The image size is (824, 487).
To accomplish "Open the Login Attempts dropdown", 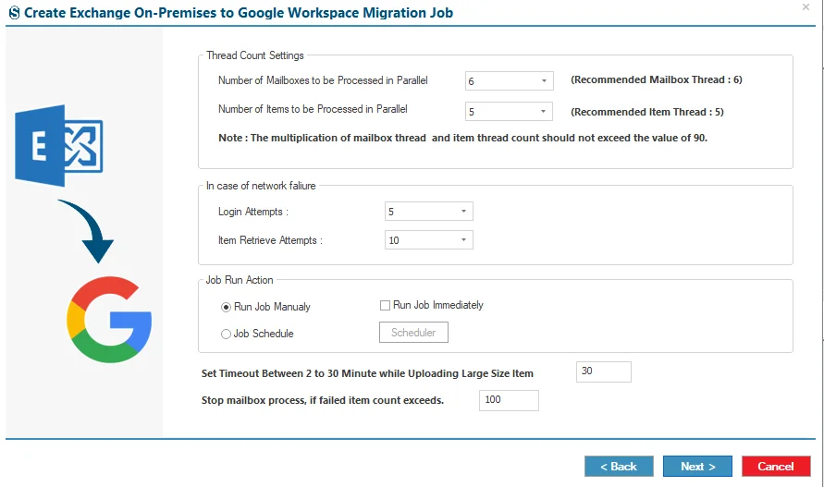I will point(429,212).
